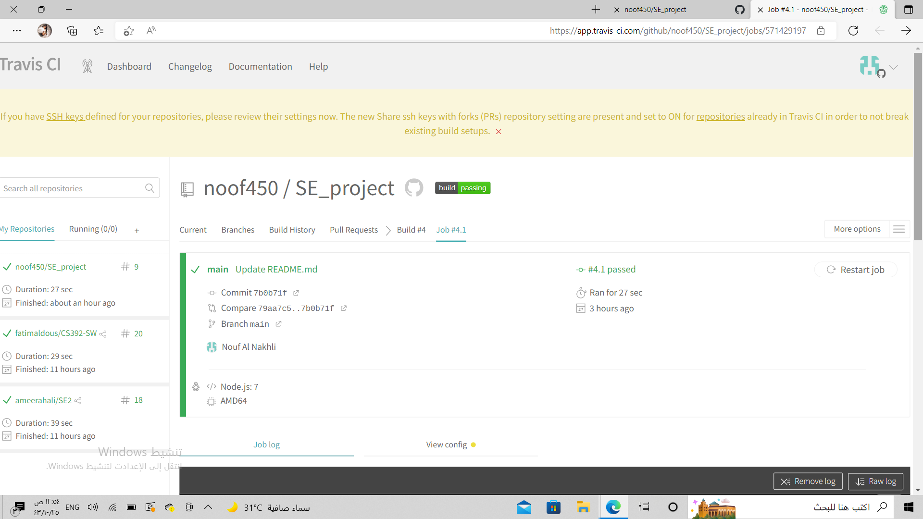Switch to the View config tab
The image size is (923, 519).
450,445
